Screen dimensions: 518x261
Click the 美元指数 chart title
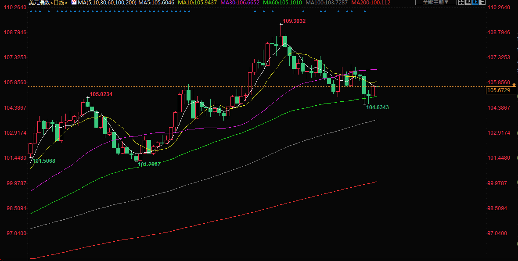point(39,3)
